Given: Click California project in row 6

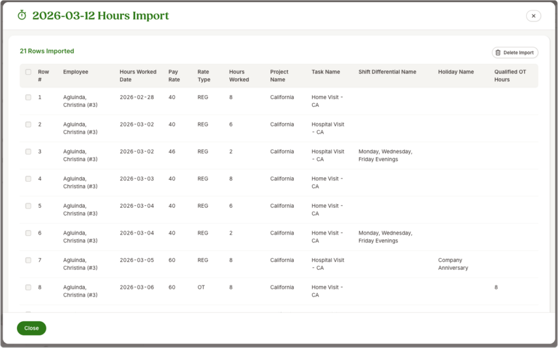Looking at the screenshot, I should [x=282, y=233].
